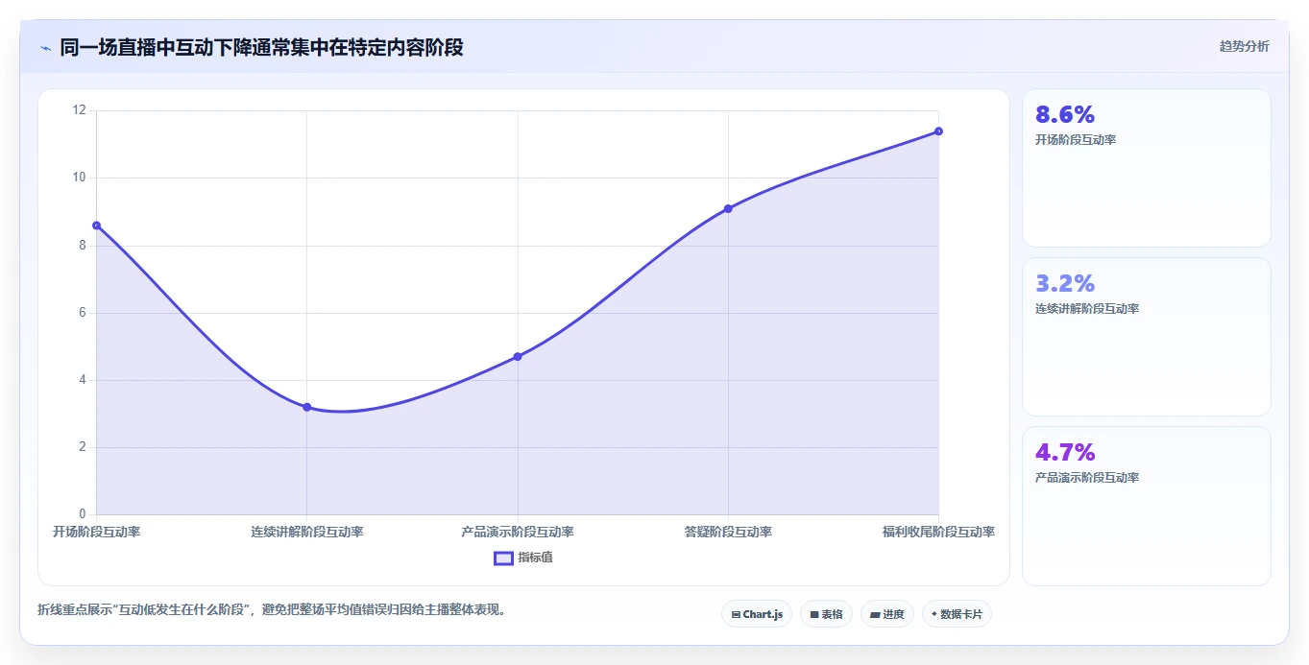This screenshot has height=665, width=1309.
Task: Click the 趋势分析 label in header
Action: pos(1244,46)
